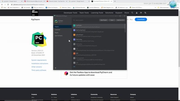Open the orange-icon DSP recent project

pos(99,54)
